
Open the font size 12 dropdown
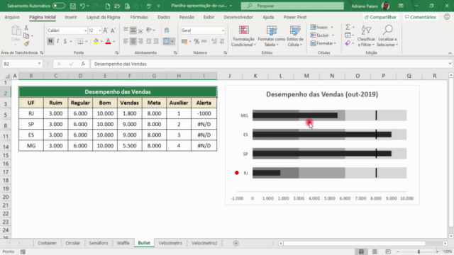100,30
